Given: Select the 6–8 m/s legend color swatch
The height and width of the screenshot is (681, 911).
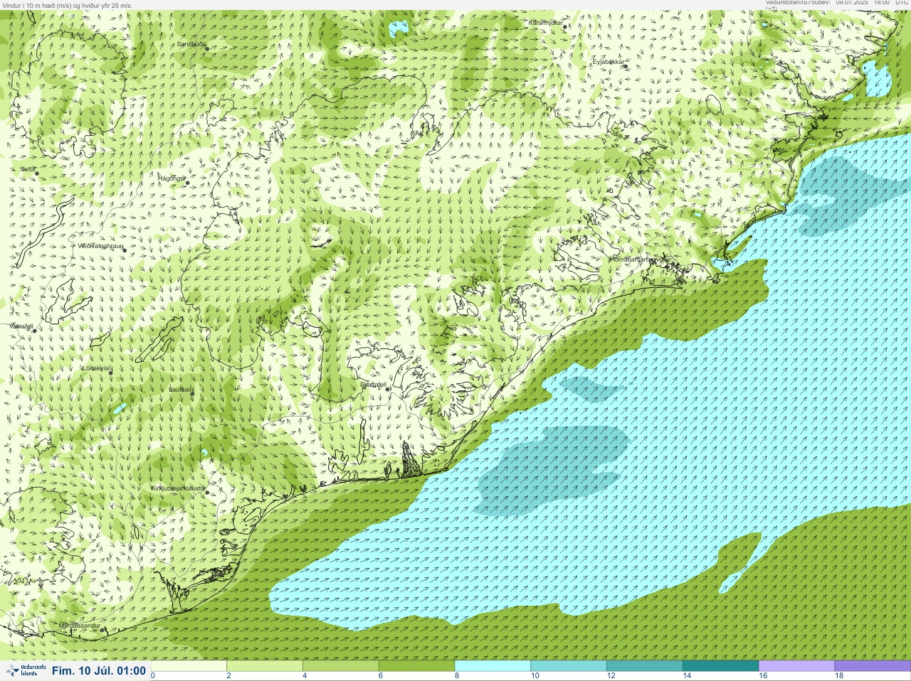Looking at the screenshot, I should [x=416, y=666].
